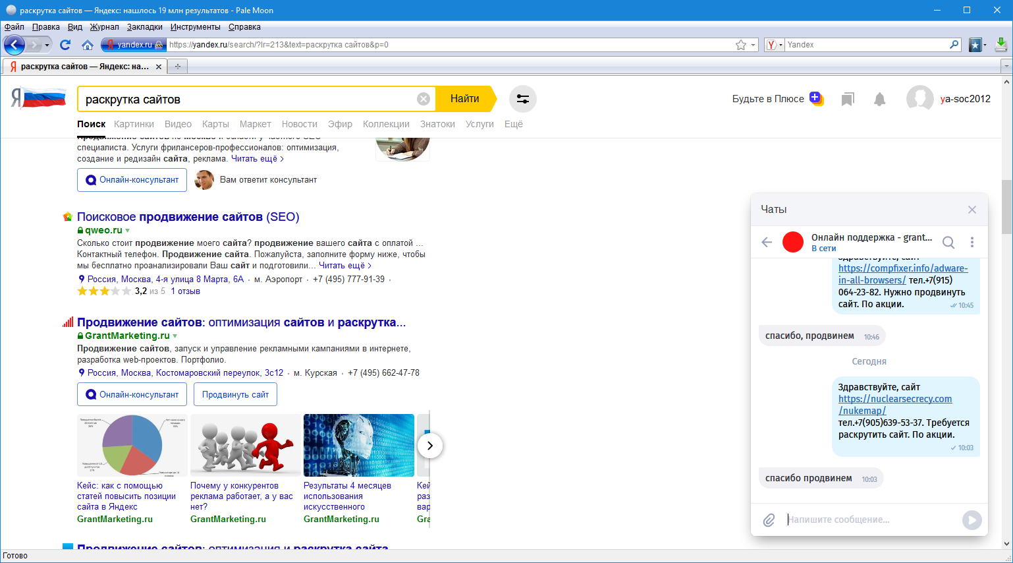Open chat options three-dot menu
This screenshot has width=1013, height=563.
972,242
